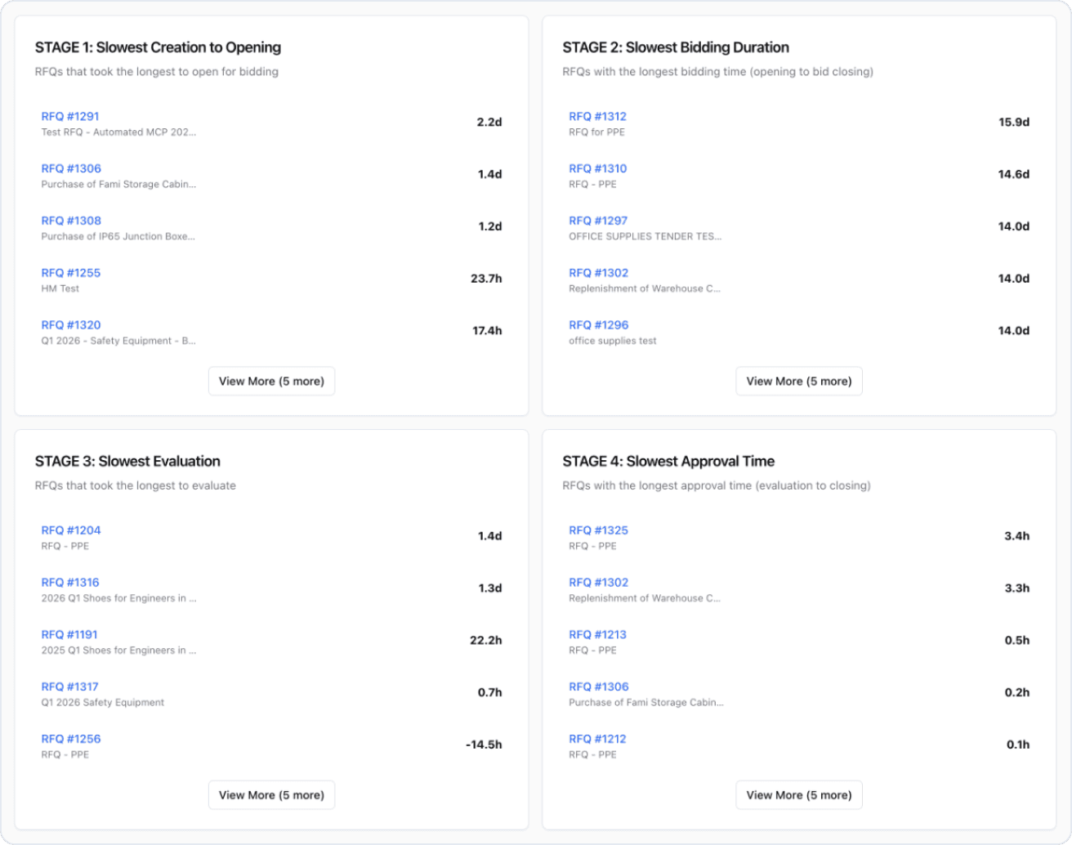Viewport: 1072px width, 845px height.
Task: Open RFQ #1312 with 15.9d bidding duration
Action: pyautogui.click(x=597, y=116)
